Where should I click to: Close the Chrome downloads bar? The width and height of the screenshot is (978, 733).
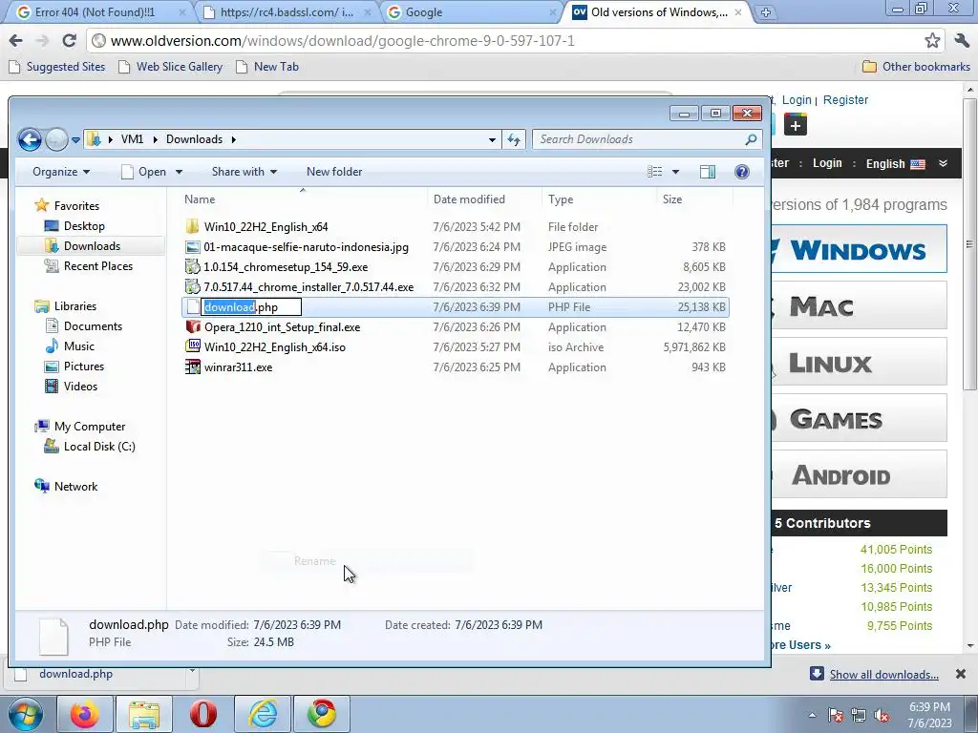(961, 674)
